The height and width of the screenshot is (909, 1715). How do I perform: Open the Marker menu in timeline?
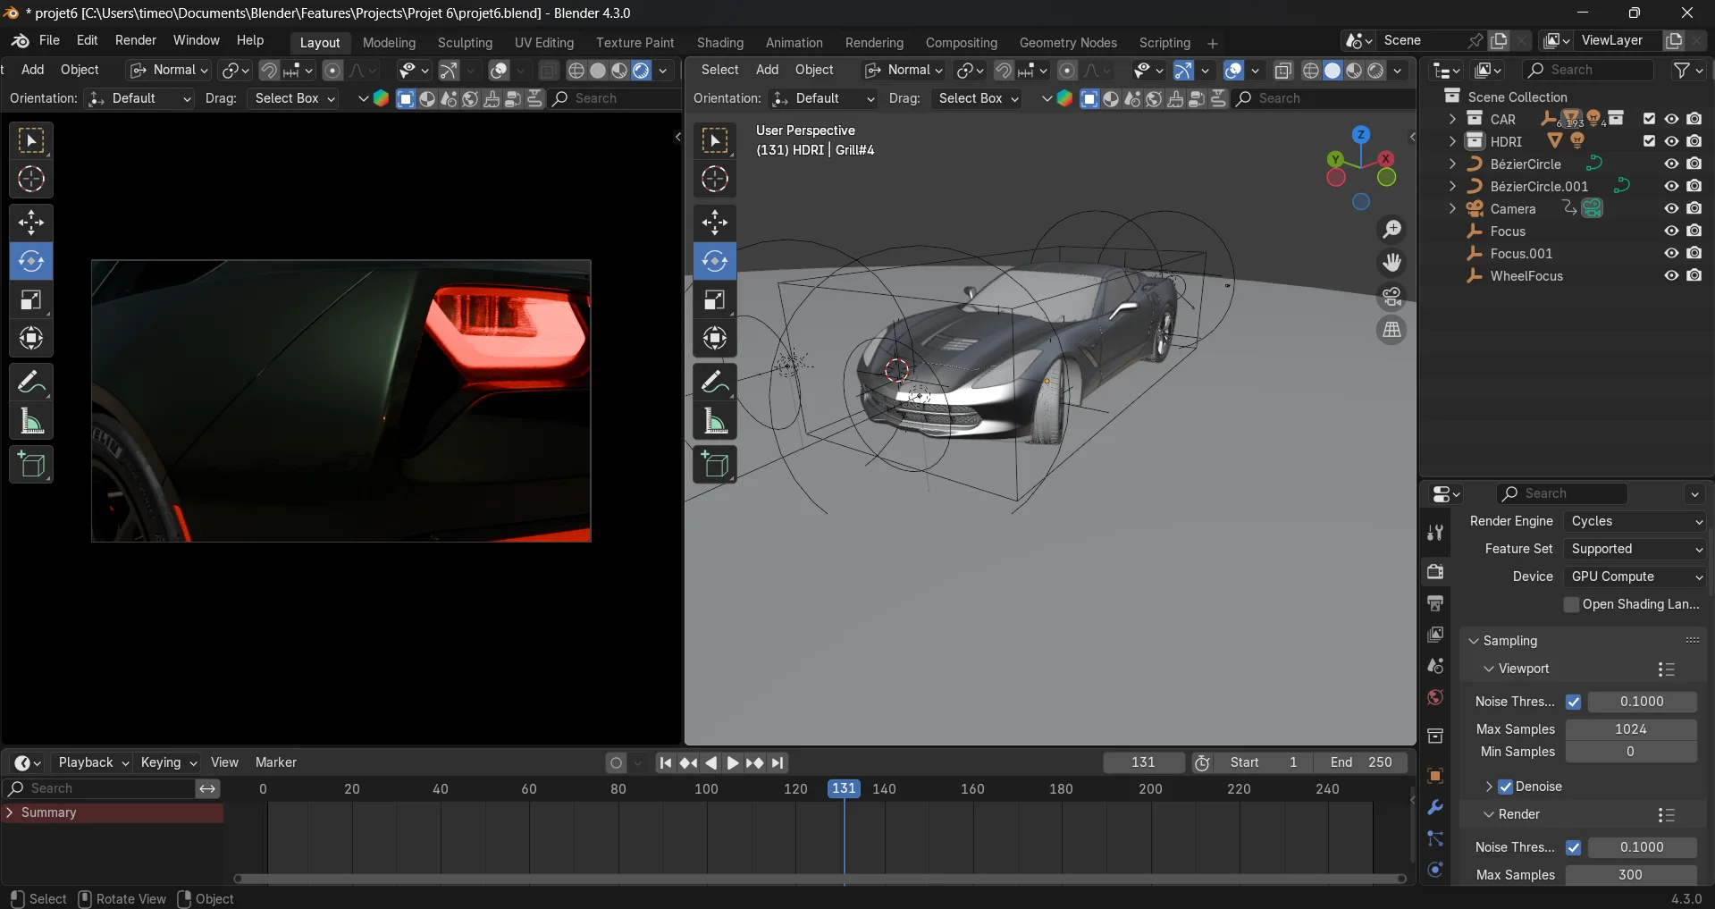[276, 762]
